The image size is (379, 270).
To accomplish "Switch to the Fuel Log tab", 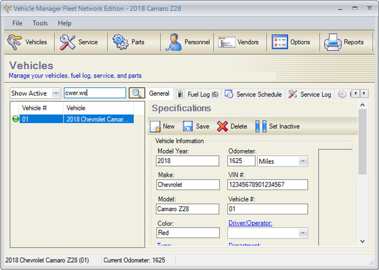I will 197,94.
